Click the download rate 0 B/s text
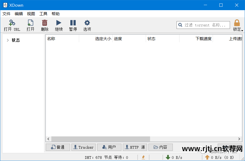245x161 pixels. pyautogui.click(x=177, y=158)
